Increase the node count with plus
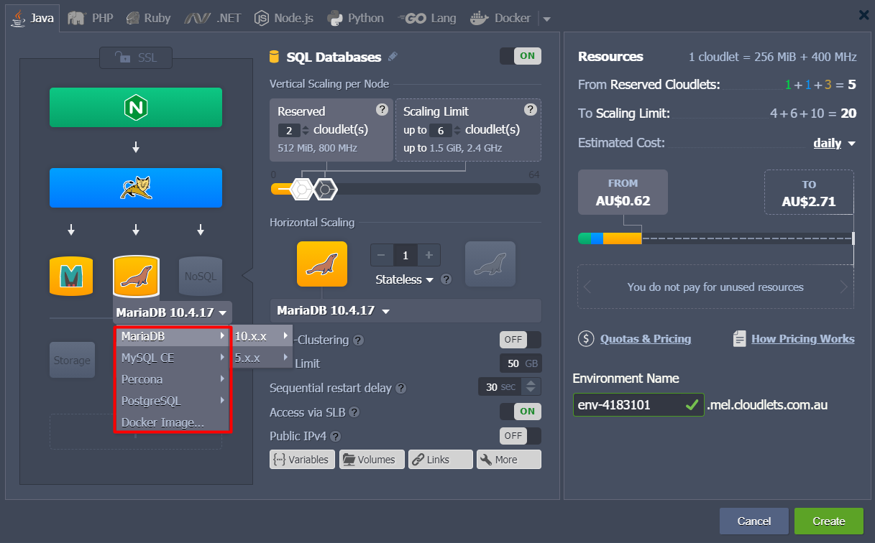Viewport: 875px width, 543px height. pos(429,255)
